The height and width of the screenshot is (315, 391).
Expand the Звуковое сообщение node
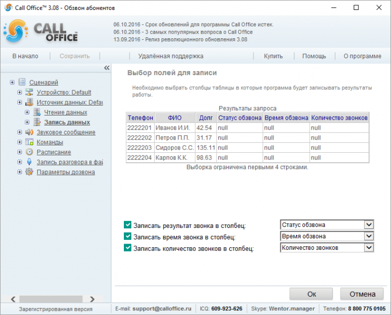pyautogui.click(x=19, y=132)
